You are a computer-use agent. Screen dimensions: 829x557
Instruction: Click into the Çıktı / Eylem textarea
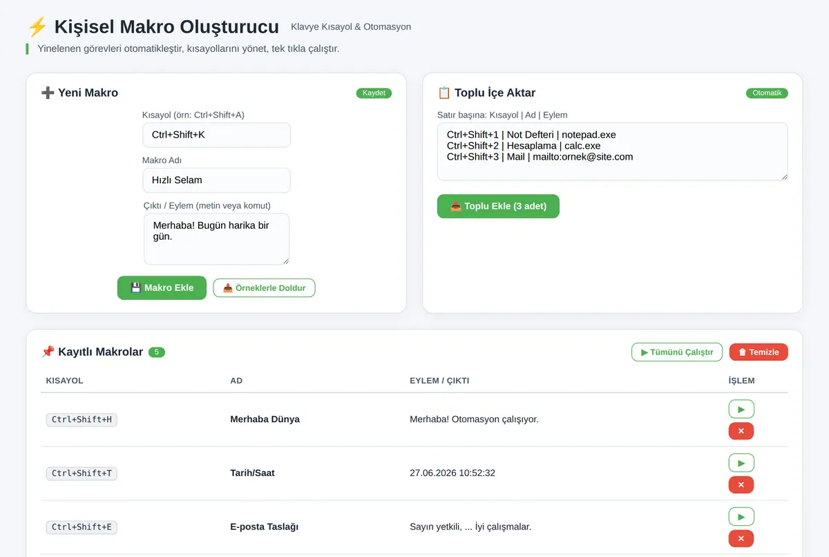[x=216, y=239]
